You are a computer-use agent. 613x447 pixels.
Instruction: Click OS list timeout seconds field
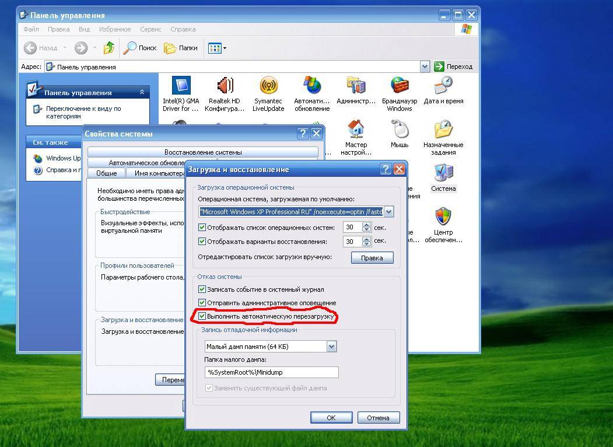tap(353, 227)
